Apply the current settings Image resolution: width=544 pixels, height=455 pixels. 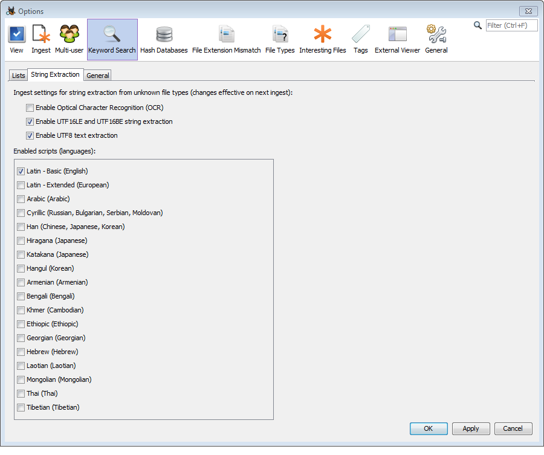(471, 428)
